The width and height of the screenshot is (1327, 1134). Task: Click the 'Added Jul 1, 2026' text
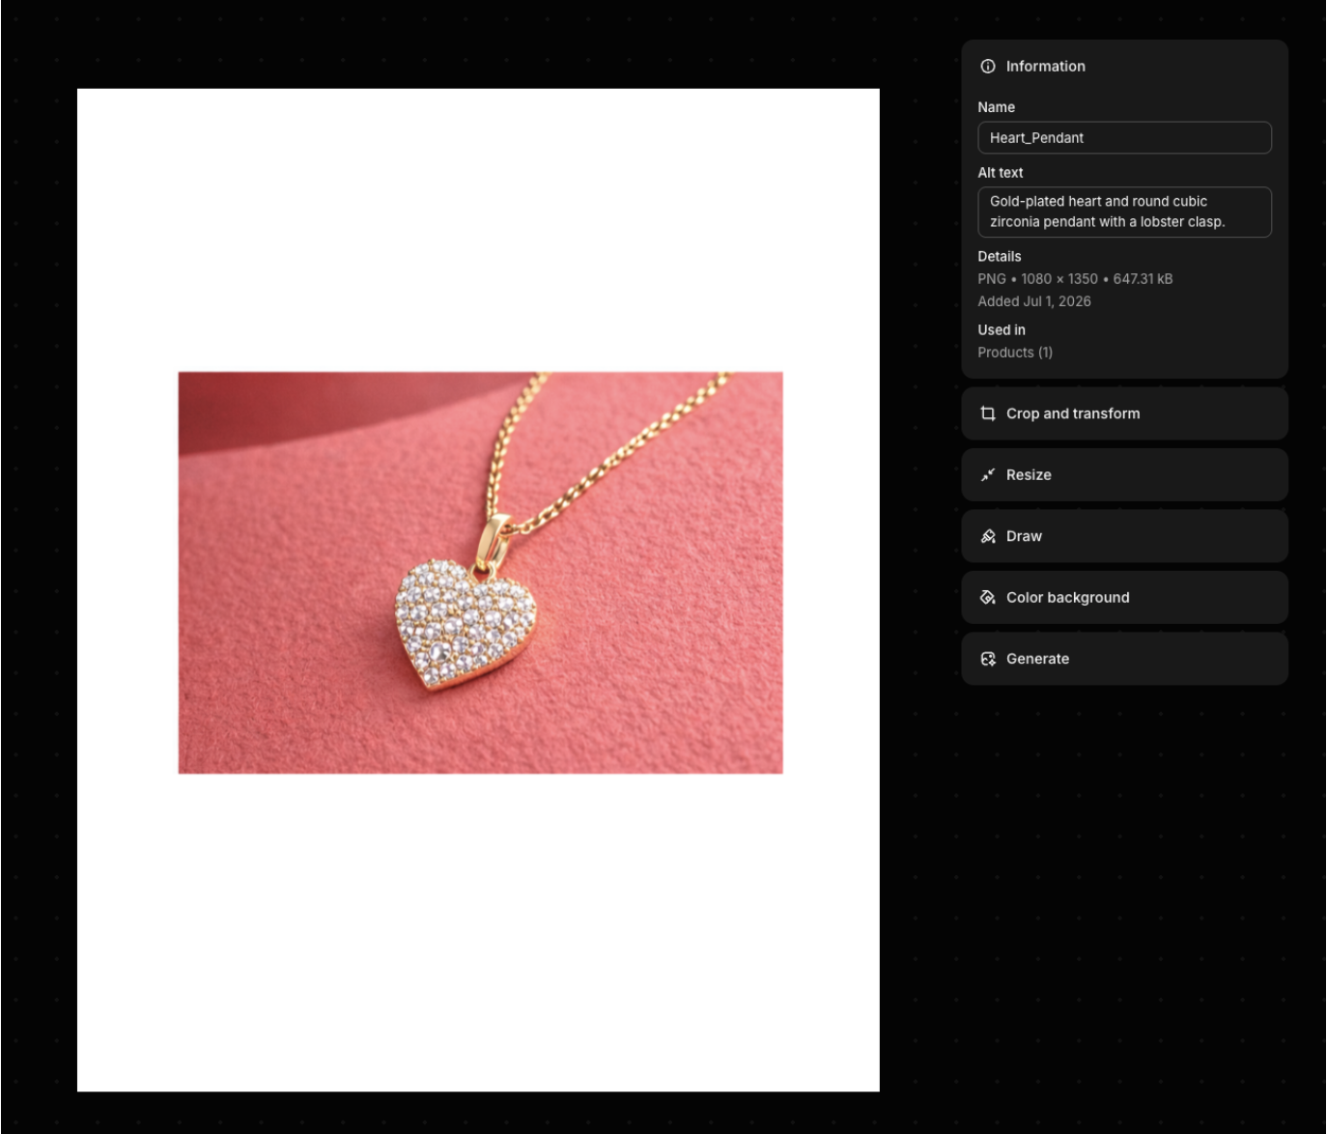tap(1034, 301)
